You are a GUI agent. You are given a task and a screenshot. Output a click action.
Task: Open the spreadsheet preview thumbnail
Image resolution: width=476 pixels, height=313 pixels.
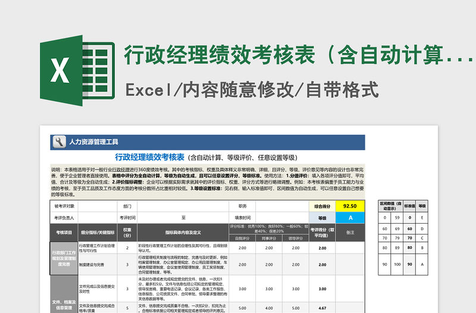coord(239,219)
